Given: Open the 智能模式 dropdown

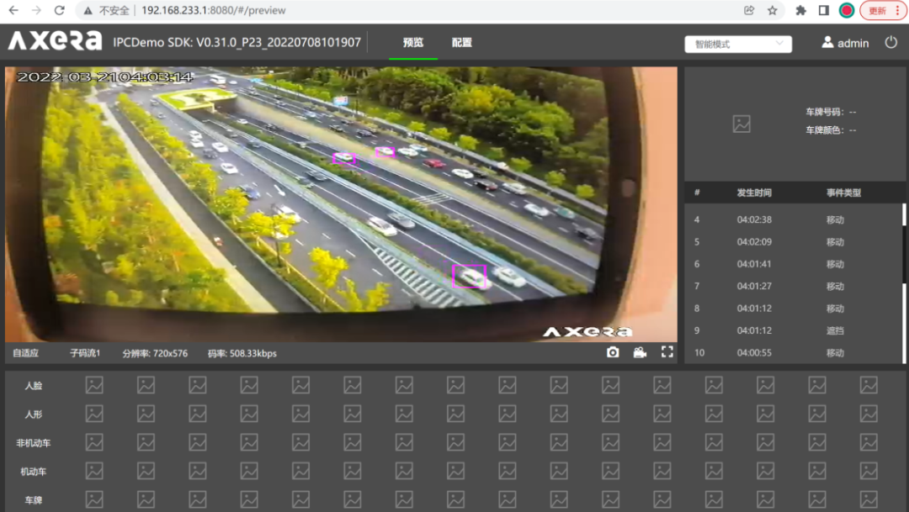Looking at the screenshot, I should click(738, 44).
